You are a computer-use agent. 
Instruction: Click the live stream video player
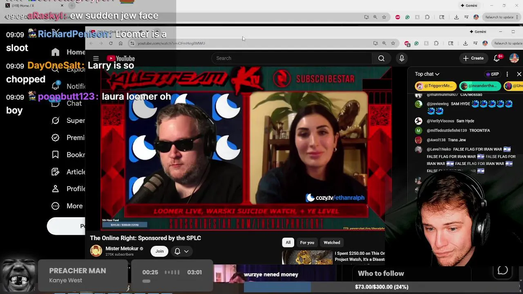click(246, 148)
